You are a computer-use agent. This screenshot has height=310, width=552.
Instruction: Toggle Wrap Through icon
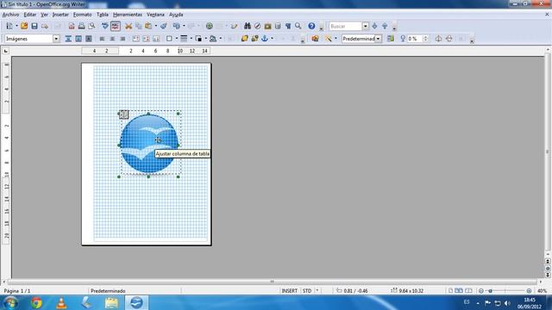point(88,39)
